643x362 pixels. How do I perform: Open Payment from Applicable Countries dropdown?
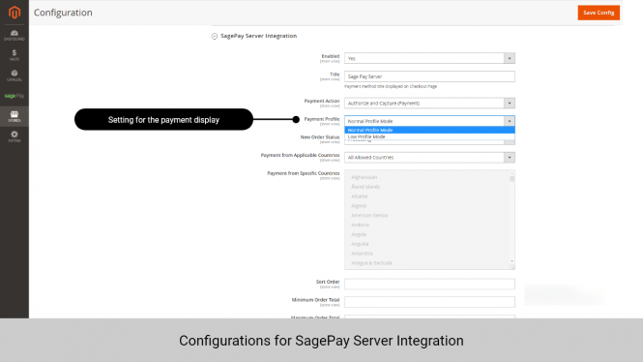coord(429,157)
